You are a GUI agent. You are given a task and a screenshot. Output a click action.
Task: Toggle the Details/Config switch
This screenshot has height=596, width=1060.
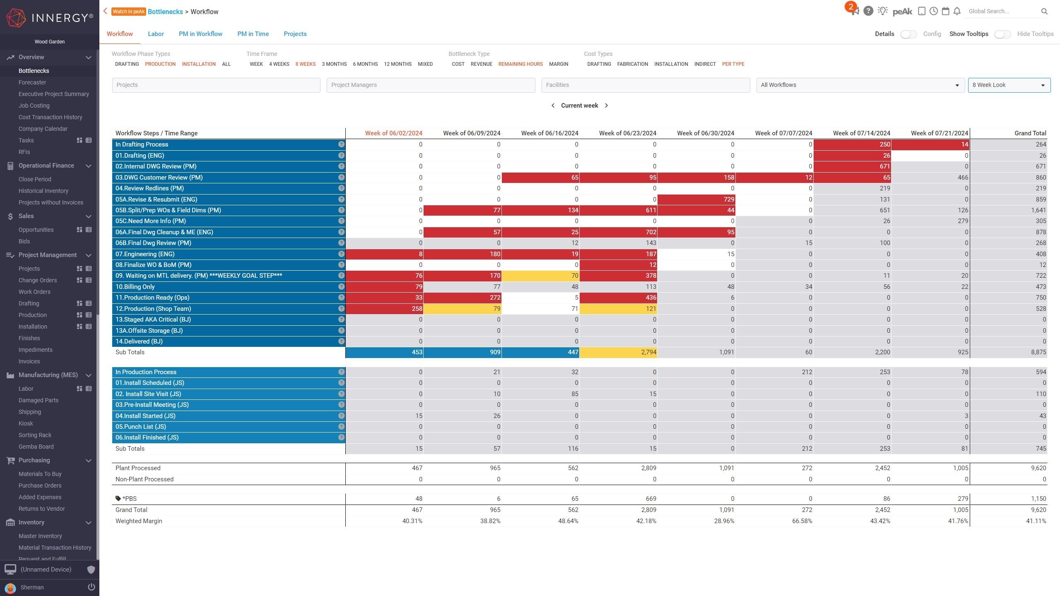[x=908, y=34]
